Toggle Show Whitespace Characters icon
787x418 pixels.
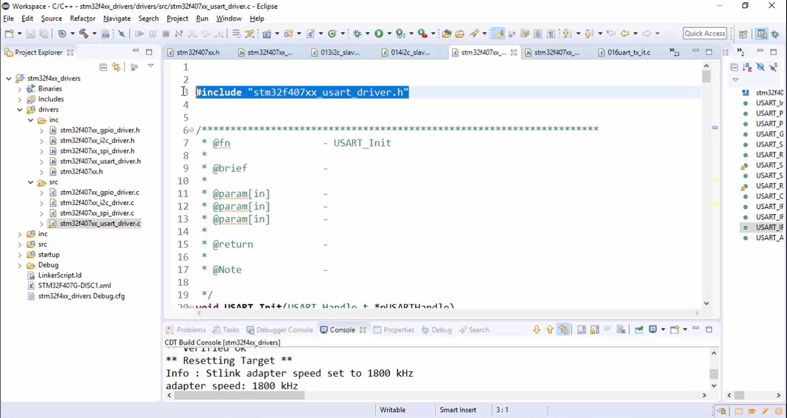point(551,34)
